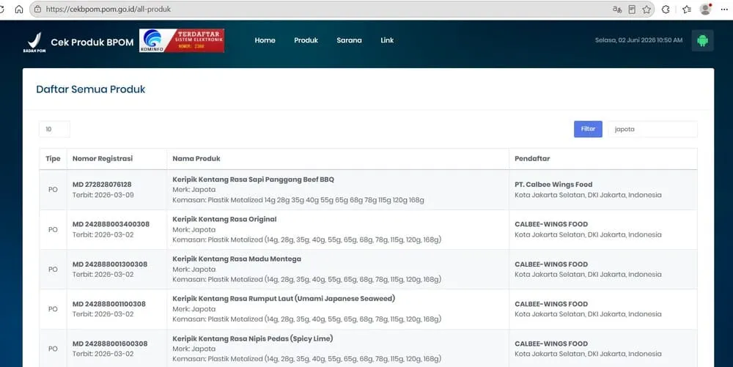Open the Link menu
Screen dimensions: 733x367
click(x=387, y=40)
